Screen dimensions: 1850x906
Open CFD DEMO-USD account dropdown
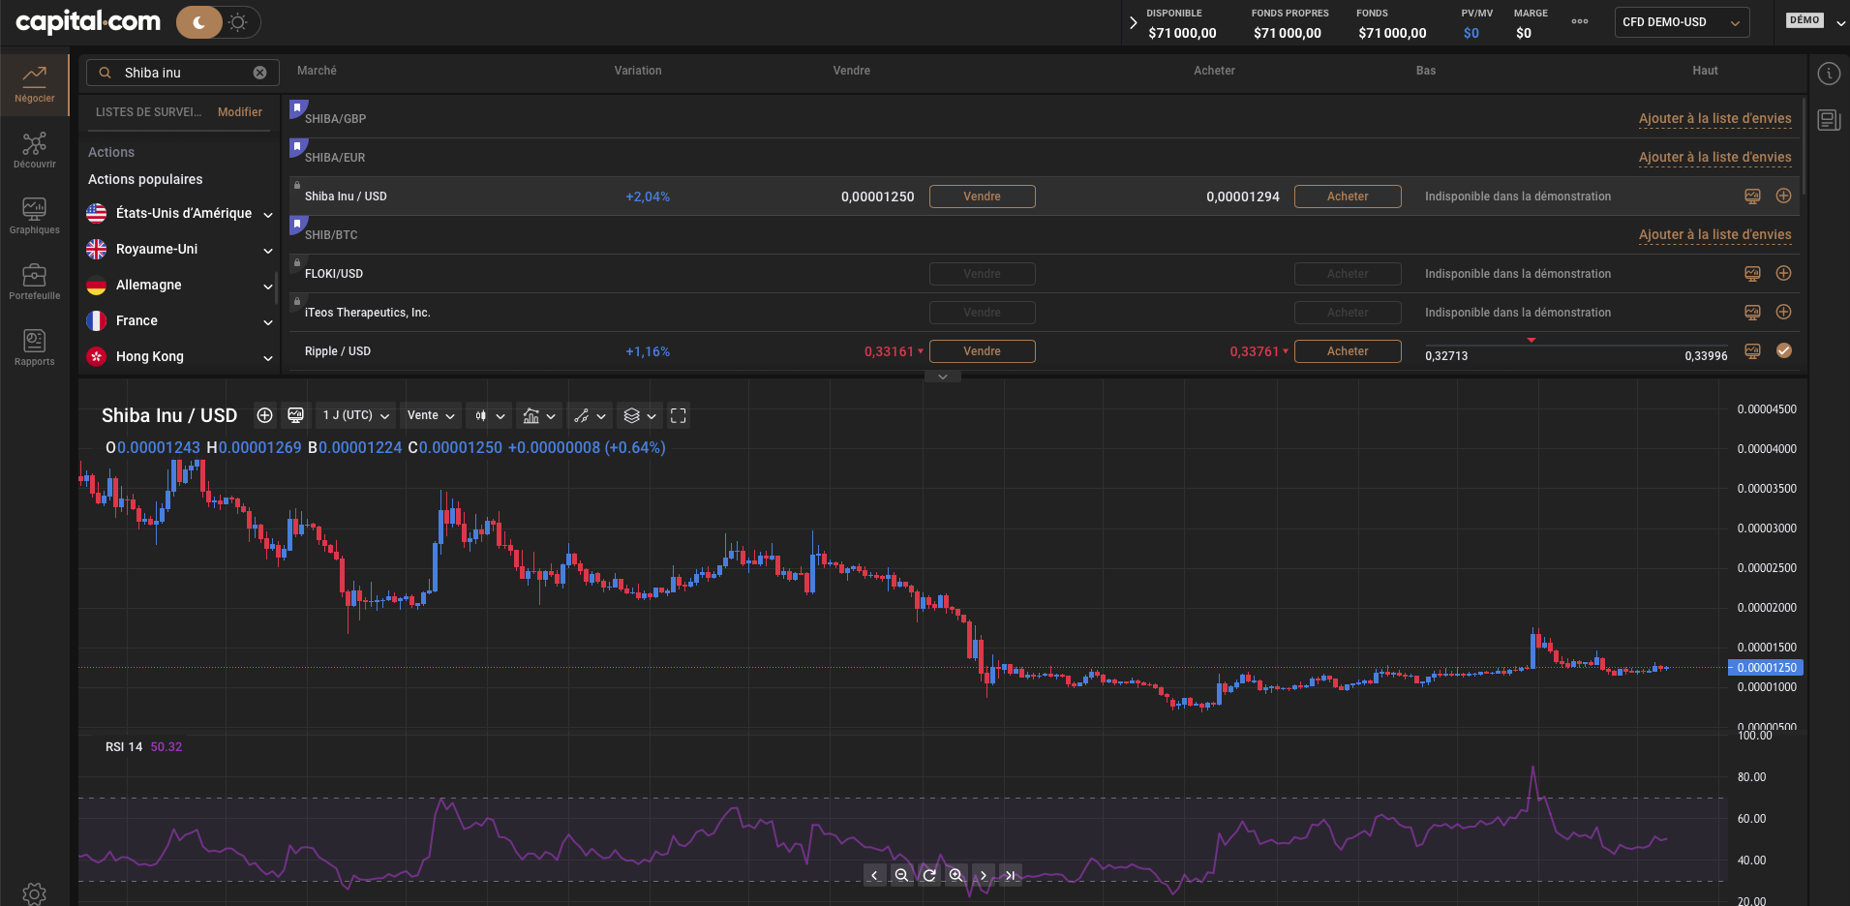(x=1682, y=22)
